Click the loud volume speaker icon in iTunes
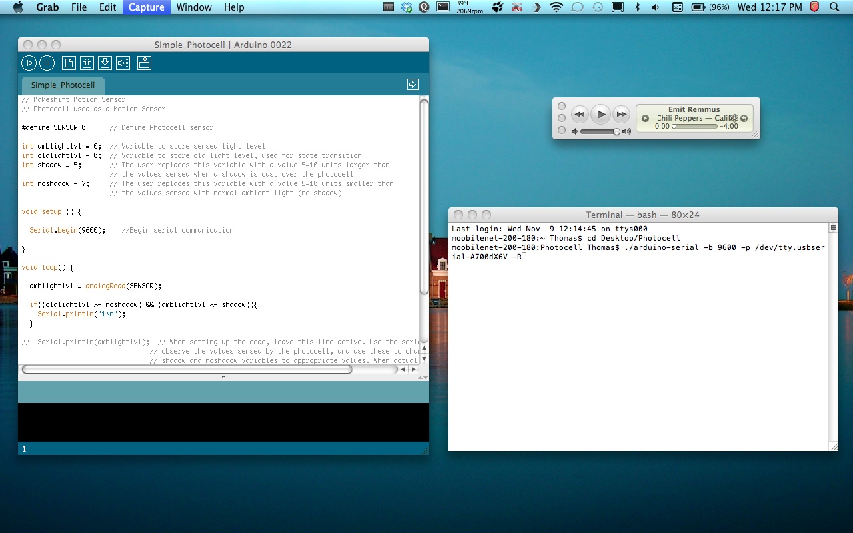 626,132
